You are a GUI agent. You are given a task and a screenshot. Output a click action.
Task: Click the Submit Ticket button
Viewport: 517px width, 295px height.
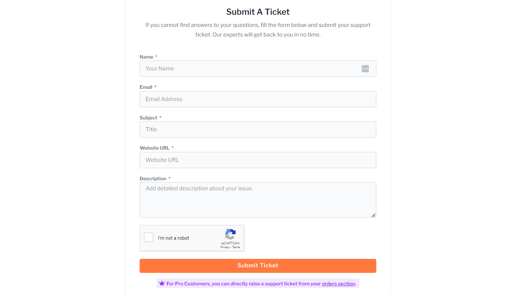coord(258,265)
